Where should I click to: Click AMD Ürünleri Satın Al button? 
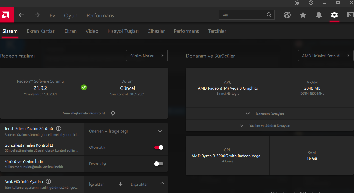click(x=325, y=56)
